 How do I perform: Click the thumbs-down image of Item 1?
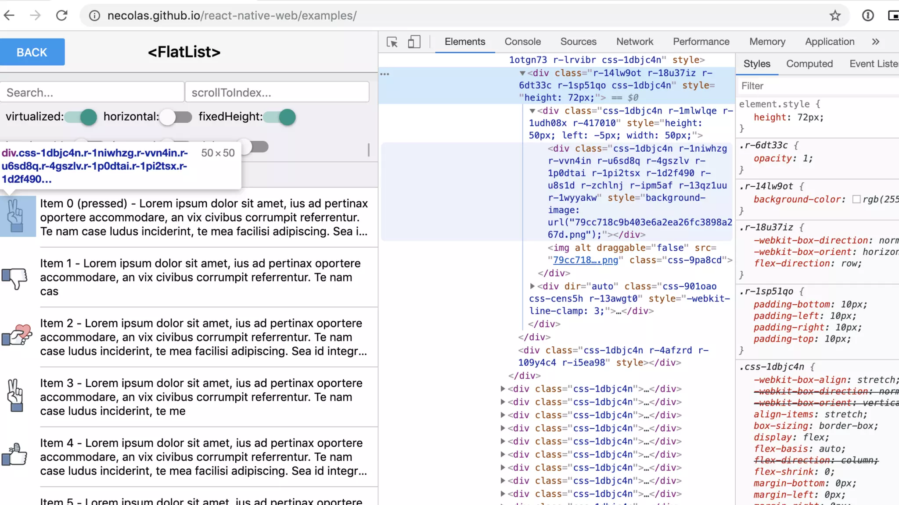coord(15,278)
